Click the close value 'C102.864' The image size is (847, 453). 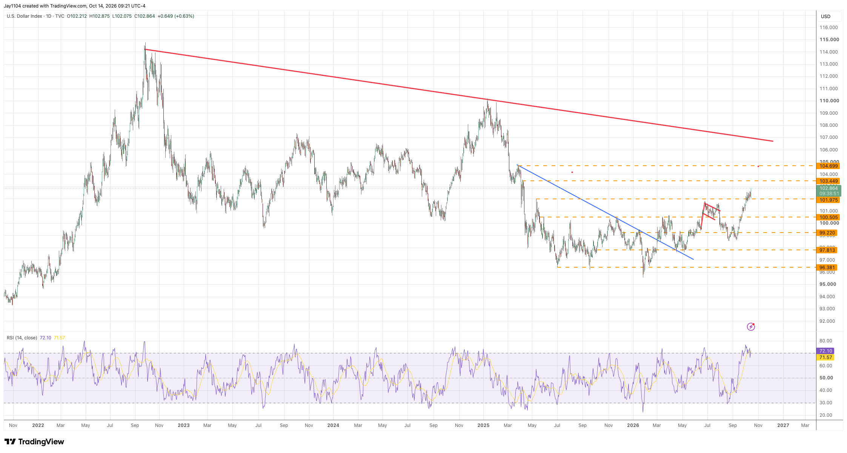[144, 16]
